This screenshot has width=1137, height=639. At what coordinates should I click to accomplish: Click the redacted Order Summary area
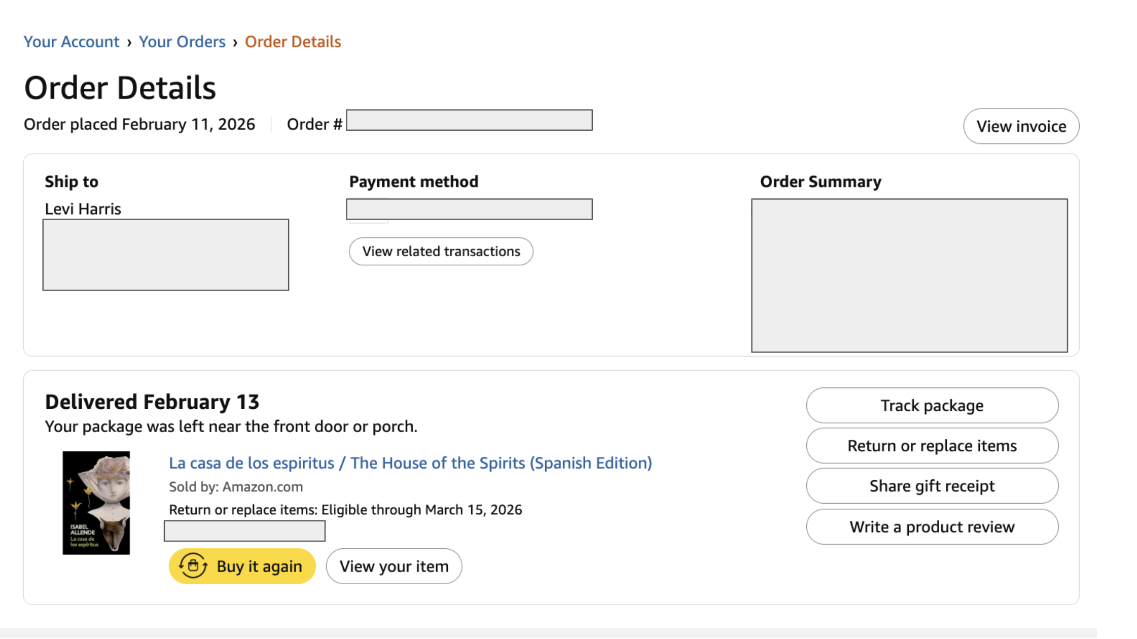click(x=909, y=275)
